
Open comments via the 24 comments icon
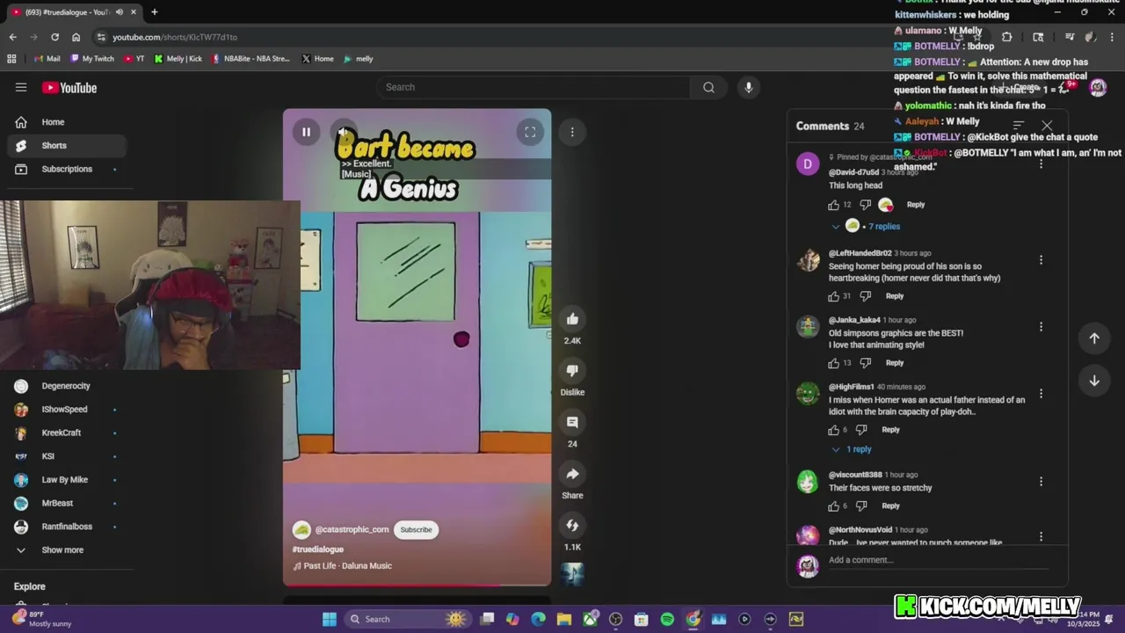click(572, 423)
